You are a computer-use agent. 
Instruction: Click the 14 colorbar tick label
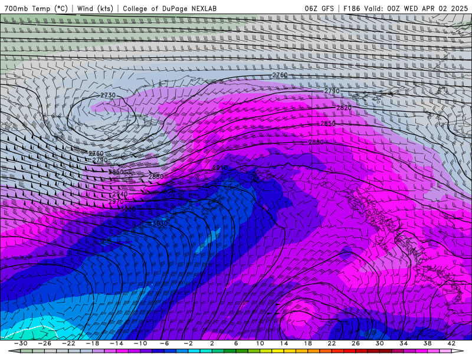coord(284,343)
